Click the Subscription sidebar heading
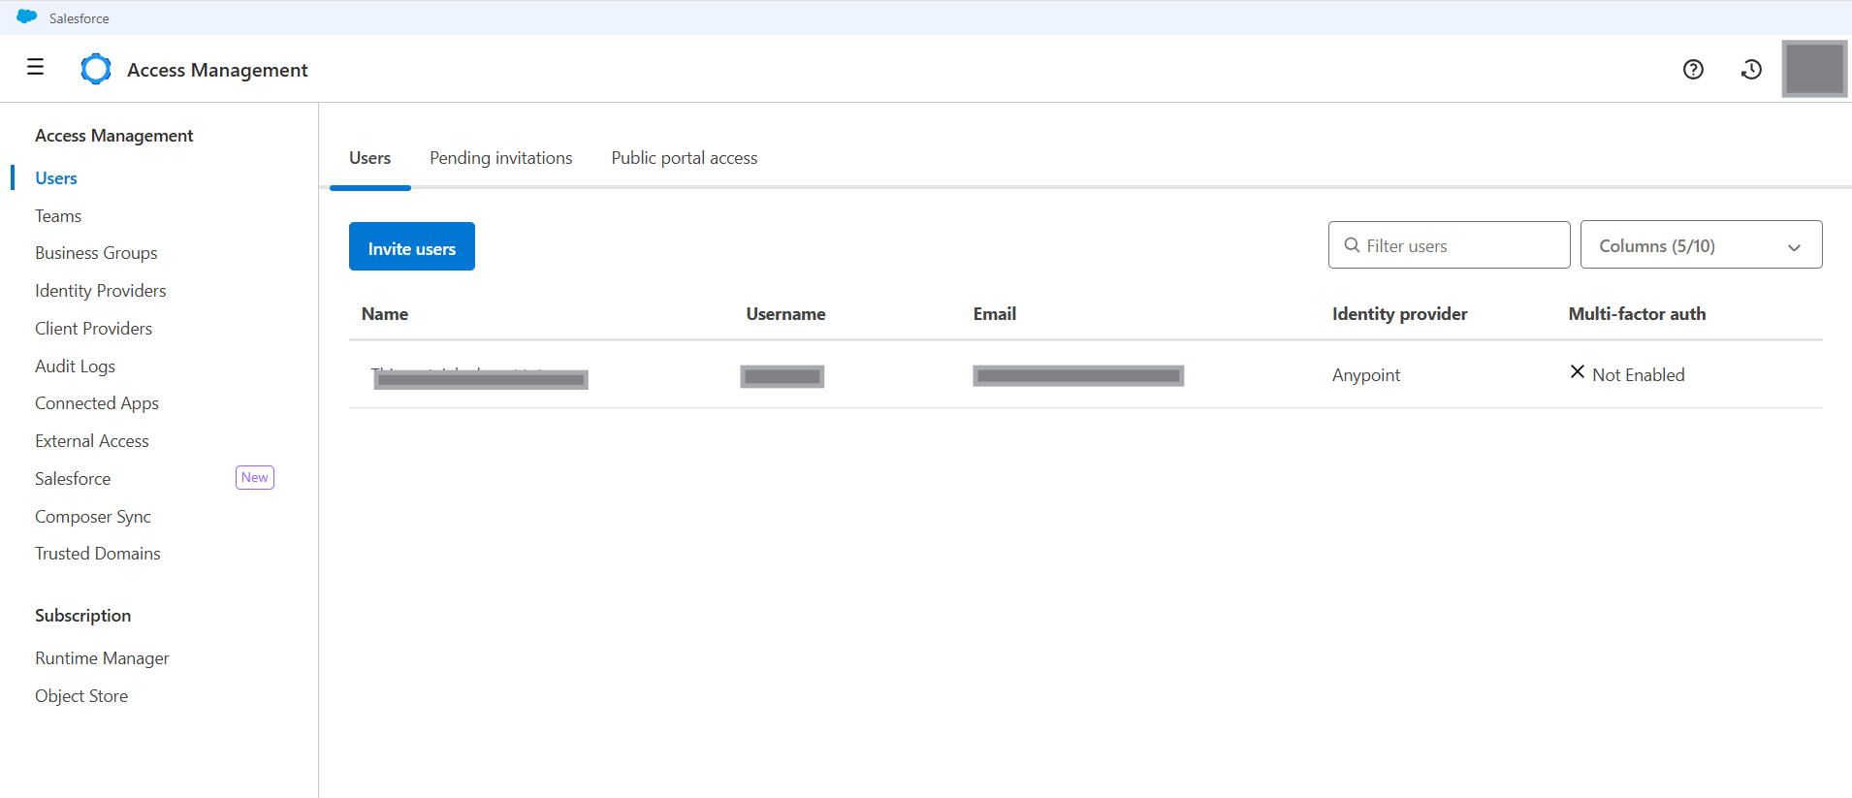The width and height of the screenshot is (1852, 798). 83,616
